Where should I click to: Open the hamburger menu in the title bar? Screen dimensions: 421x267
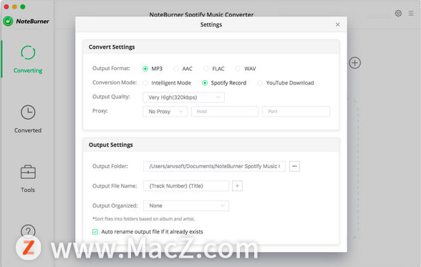coord(411,13)
